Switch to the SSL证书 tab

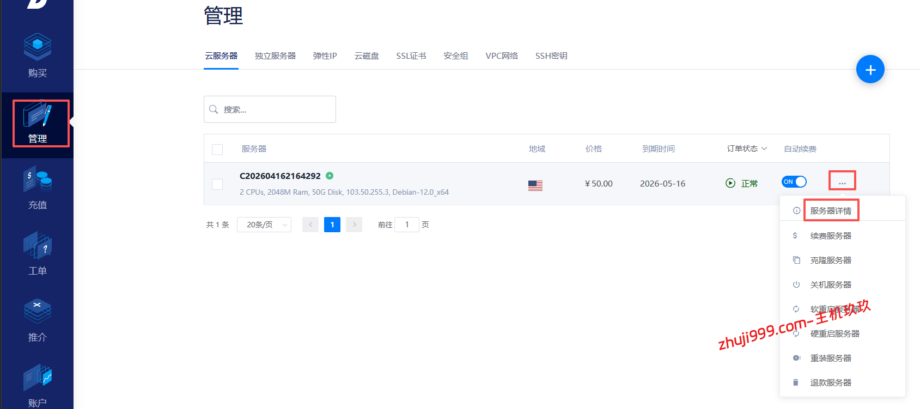(411, 56)
